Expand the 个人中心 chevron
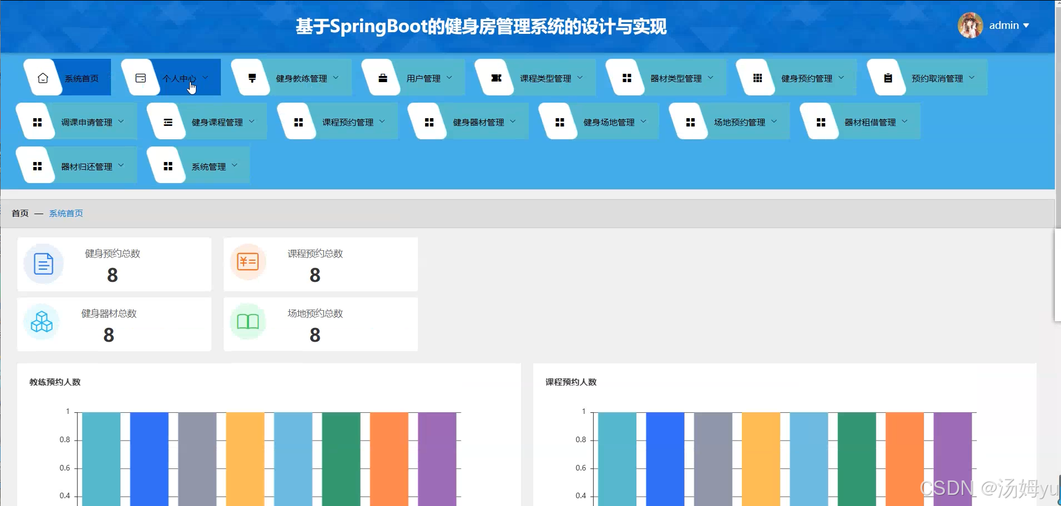 205,78
